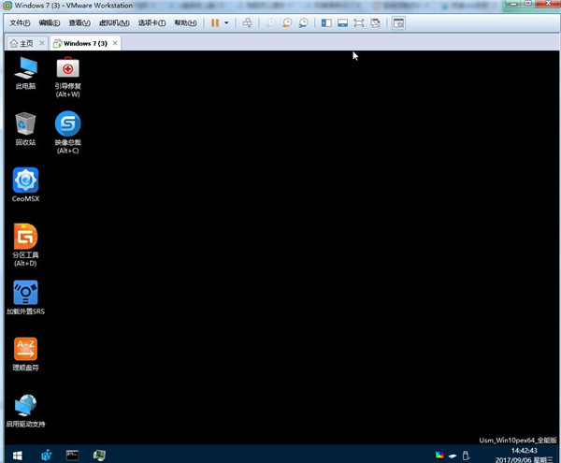Image resolution: width=561 pixels, height=463 pixels.
Task: Open the 编辑(E) menu
Action: point(50,22)
